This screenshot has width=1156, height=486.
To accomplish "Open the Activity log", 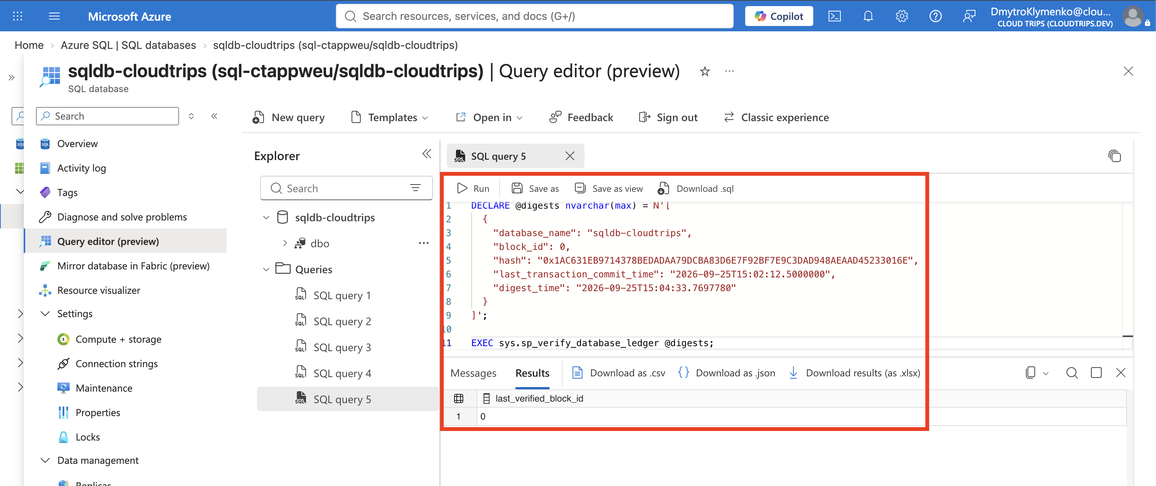I will [x=81, y=168].
